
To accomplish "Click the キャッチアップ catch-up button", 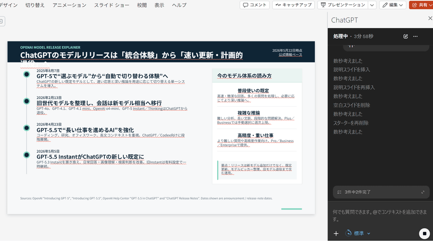I will coord(293,5).
